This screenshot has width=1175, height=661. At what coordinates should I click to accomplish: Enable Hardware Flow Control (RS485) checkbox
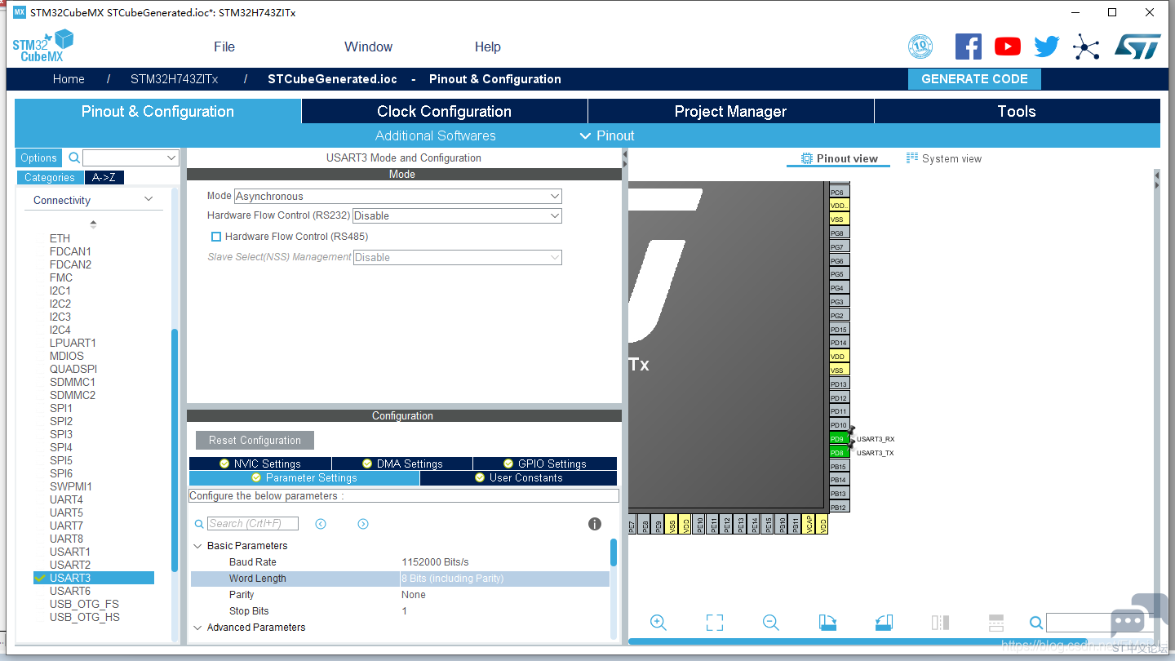[x=216, y=237]
